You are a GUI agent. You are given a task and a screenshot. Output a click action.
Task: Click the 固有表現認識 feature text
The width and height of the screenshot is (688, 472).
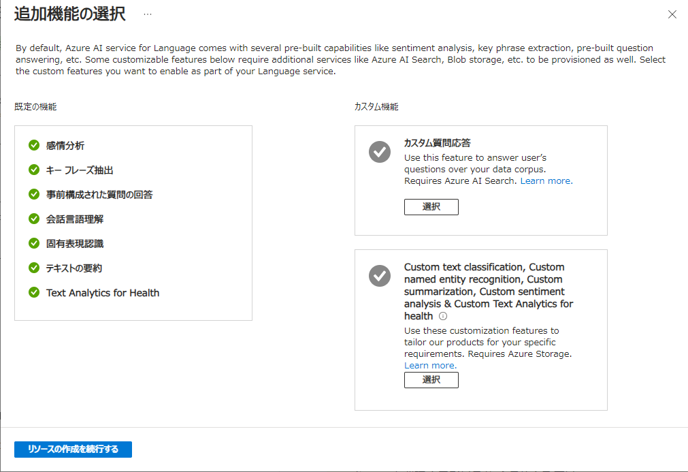tap(75, 244)
